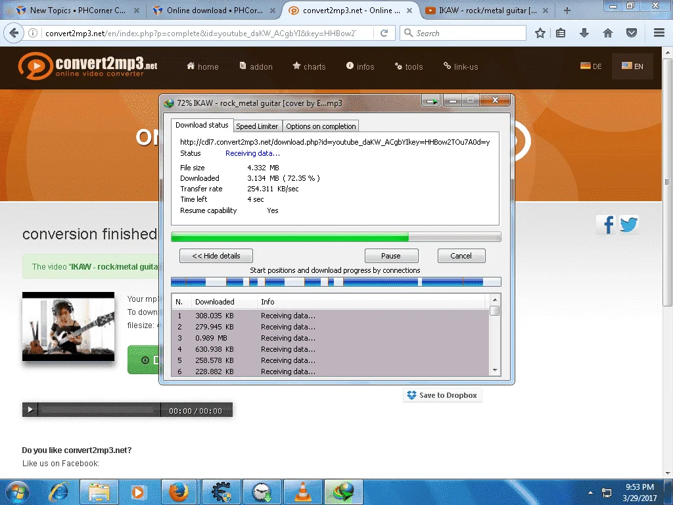Launch Internet Explorer from taskbar
Screen dimensions: 673x505
(58, 492)
